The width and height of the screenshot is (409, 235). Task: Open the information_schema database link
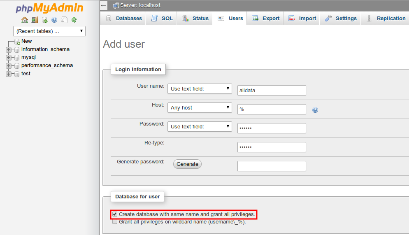coord(45,49)
